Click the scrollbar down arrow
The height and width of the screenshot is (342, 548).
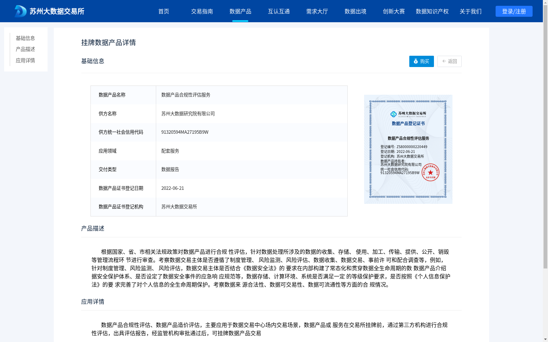545,339
